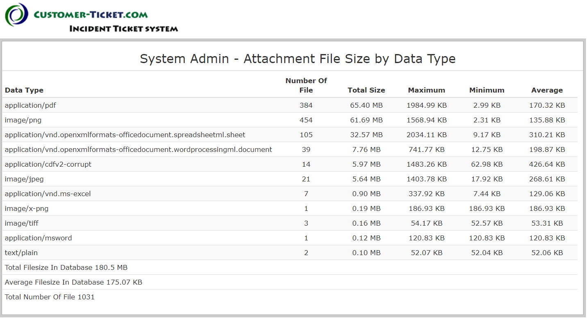Image resolution: width=588 pixels, height=319 pixels.
Task: Click the Incident Ticket System tagline
Action: 124,29
